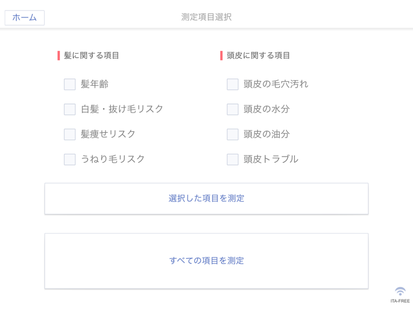Click the 髪に関する項目 section heading

92,56
